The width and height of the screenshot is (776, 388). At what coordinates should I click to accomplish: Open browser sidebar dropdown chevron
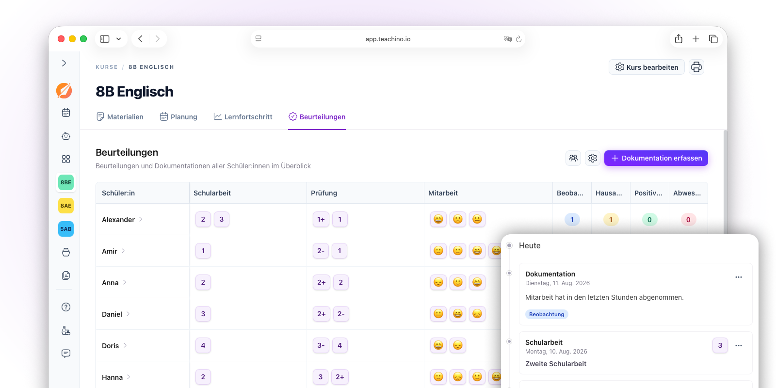point(118,39)
